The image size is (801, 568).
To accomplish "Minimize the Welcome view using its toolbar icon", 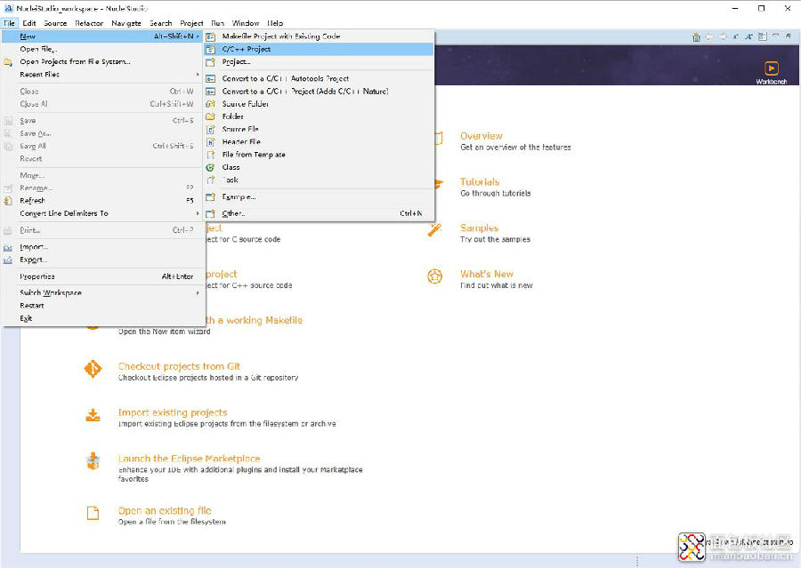I will [x=775, y=36].
